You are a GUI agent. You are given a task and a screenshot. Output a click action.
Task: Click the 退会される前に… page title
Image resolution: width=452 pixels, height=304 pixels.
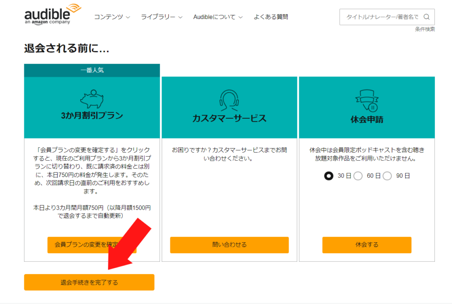pyautogui.click(x=67, y=48)
